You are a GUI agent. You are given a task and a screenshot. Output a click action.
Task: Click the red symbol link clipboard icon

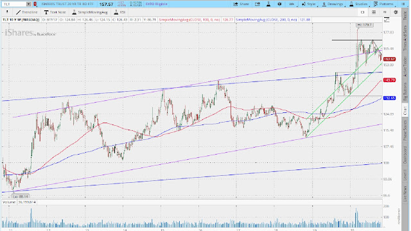pyautogui.click(x=35, y=4)
